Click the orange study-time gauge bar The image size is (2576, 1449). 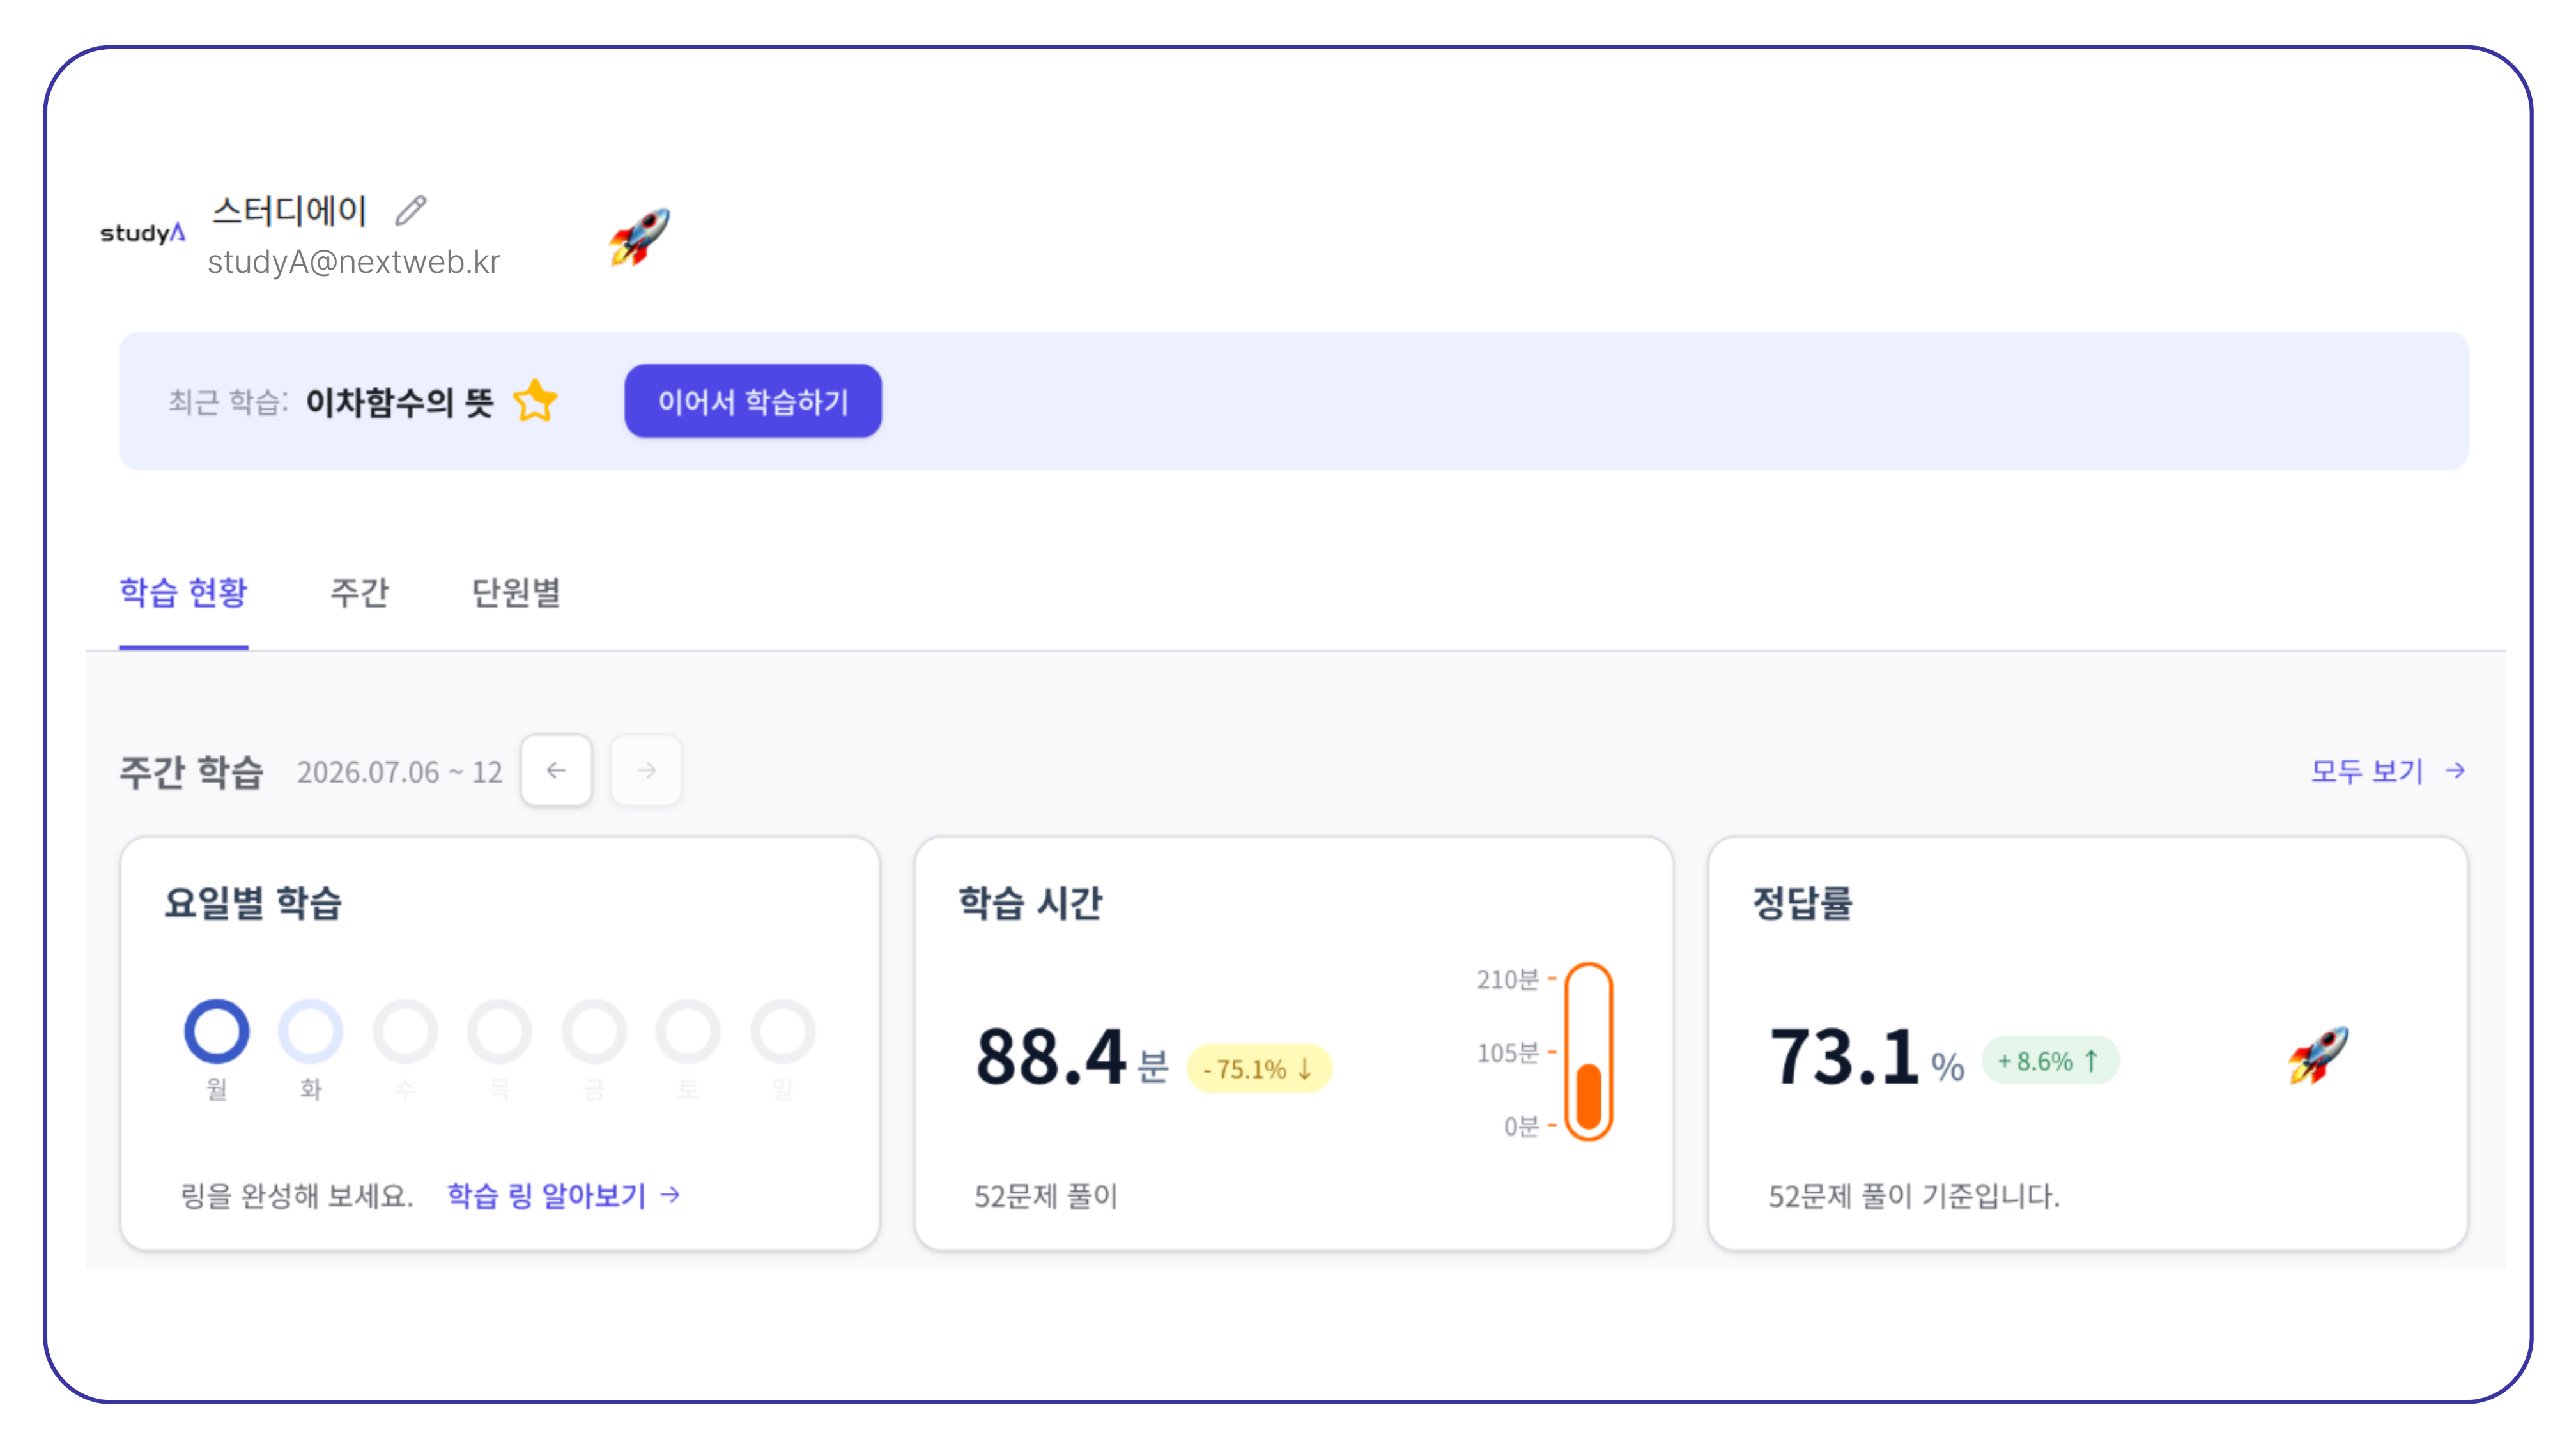point(1588,1052)
